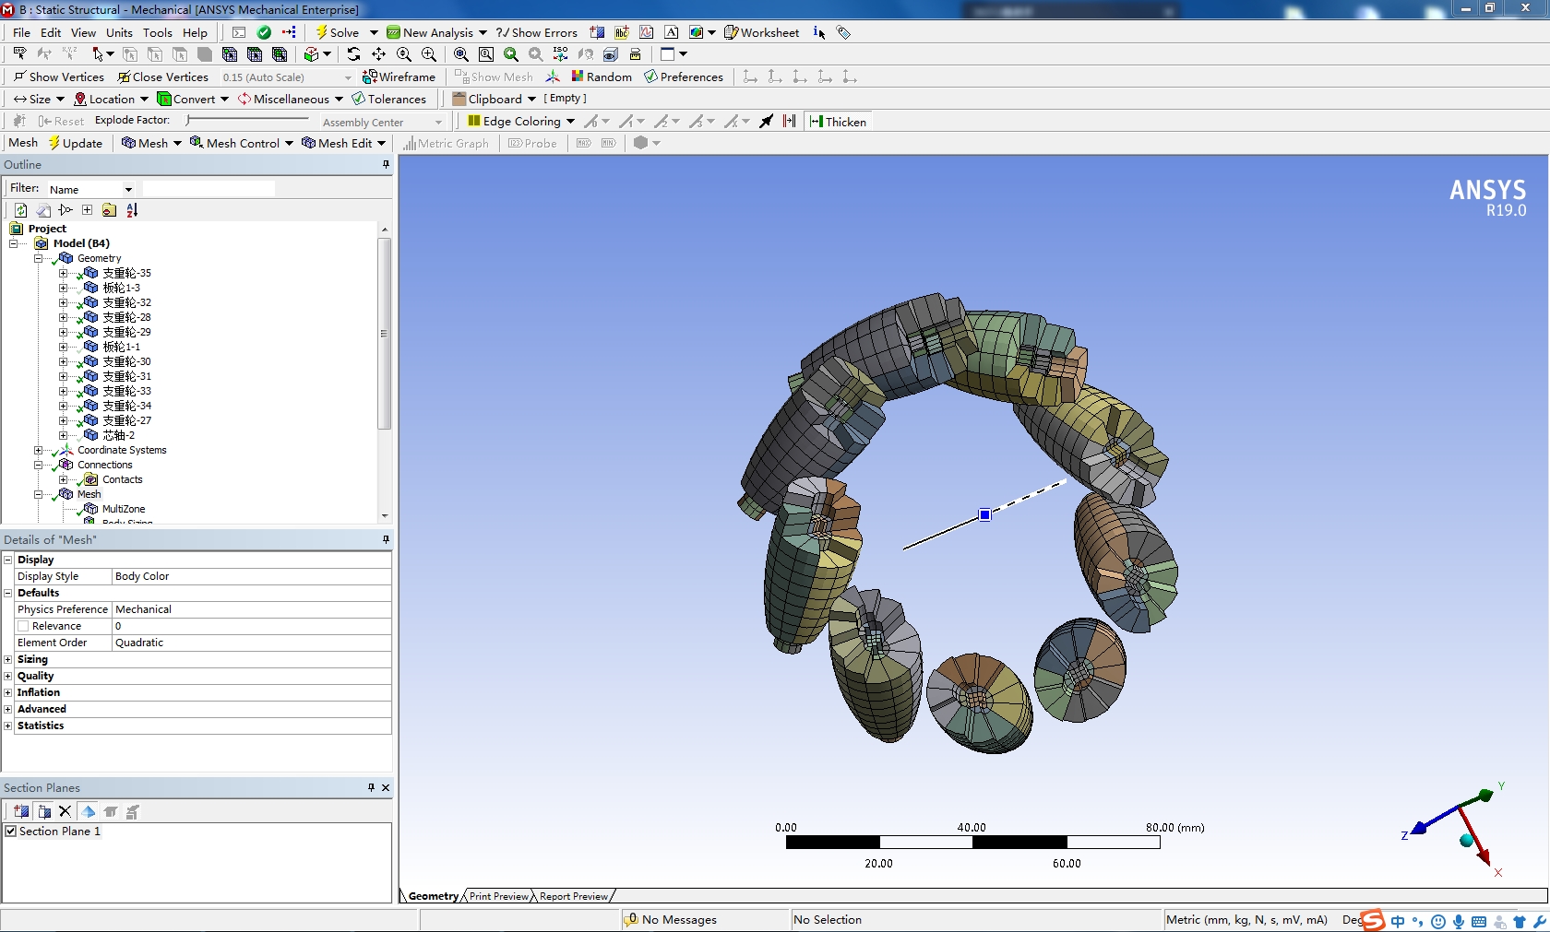Image resolution: width=1550 pixels, height=932 pixels.
Task: Click New Section Plane icon
Action: pos(20,812)
